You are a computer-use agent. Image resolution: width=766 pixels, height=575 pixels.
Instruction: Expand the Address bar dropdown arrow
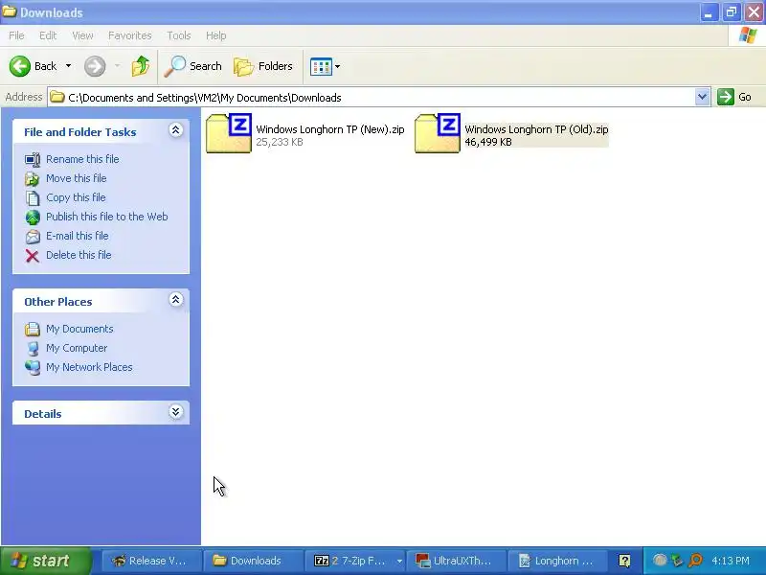coord(702,97)
